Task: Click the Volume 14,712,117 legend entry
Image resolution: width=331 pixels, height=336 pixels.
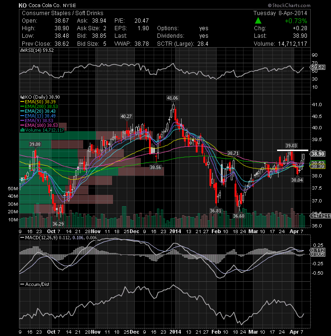Action: click(42, 130)
